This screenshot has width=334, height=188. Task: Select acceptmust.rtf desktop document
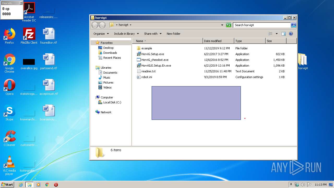[x=49, y=87]
